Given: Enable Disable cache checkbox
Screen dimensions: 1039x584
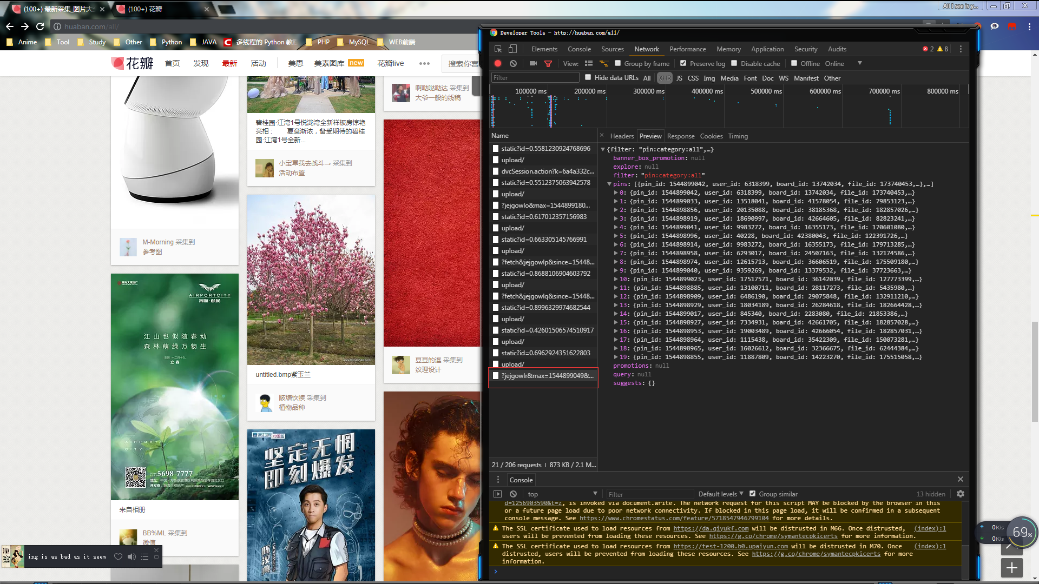Looking at the screenshot, I should (x=734, y=63).
